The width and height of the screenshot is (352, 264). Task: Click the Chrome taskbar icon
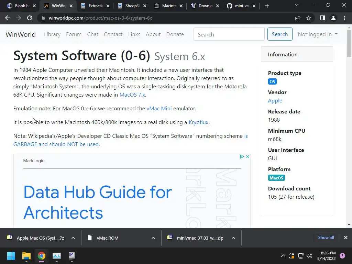click(x=41, y=256)
